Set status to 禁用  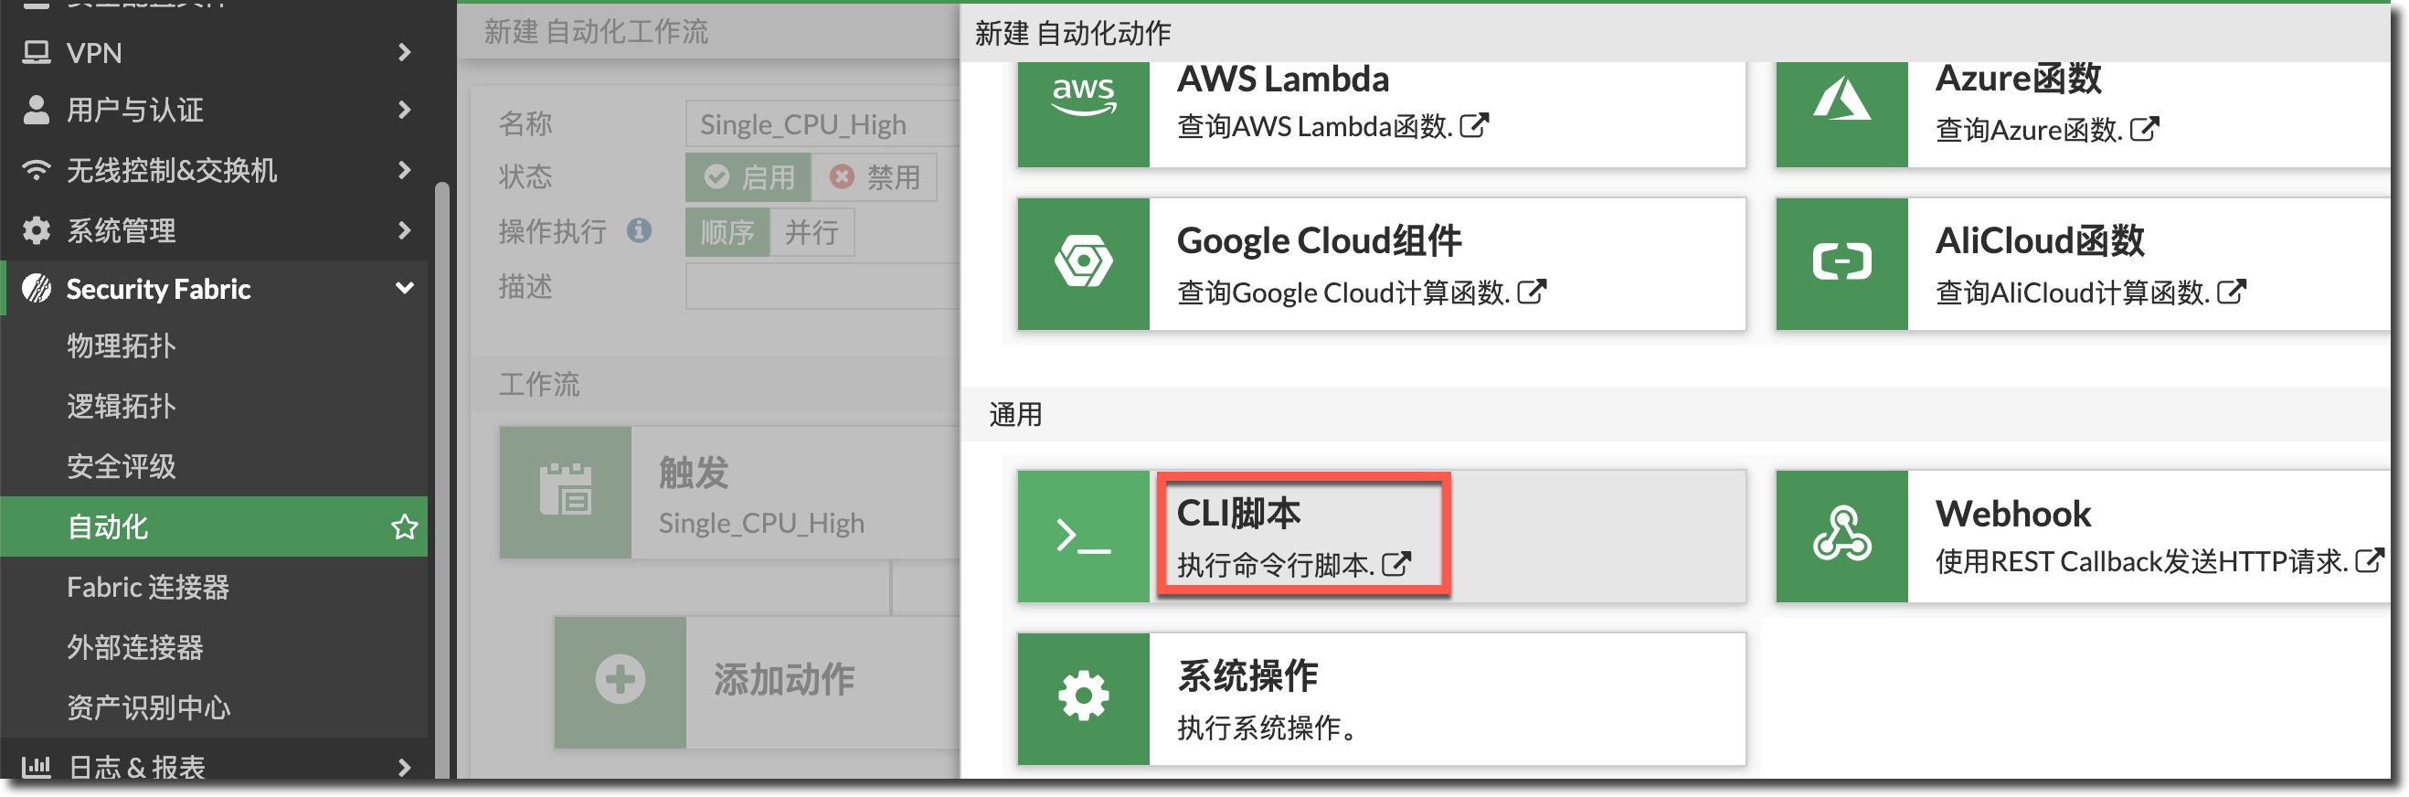coord(875,176)
